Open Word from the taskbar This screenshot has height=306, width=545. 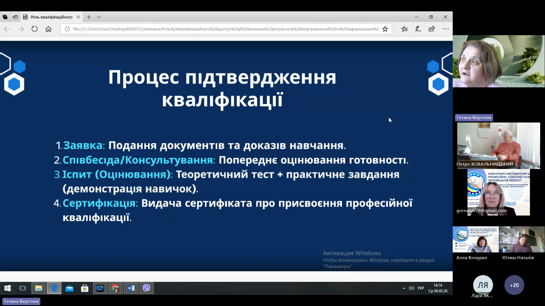(131, 288)
